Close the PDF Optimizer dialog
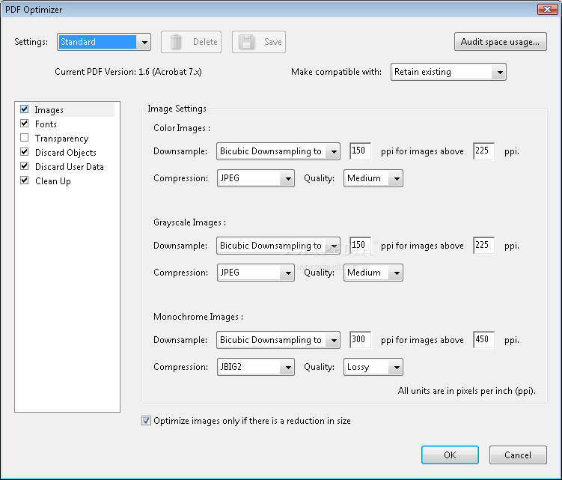The width and height of the screenshot is (562, 480). tap(547, 9)
